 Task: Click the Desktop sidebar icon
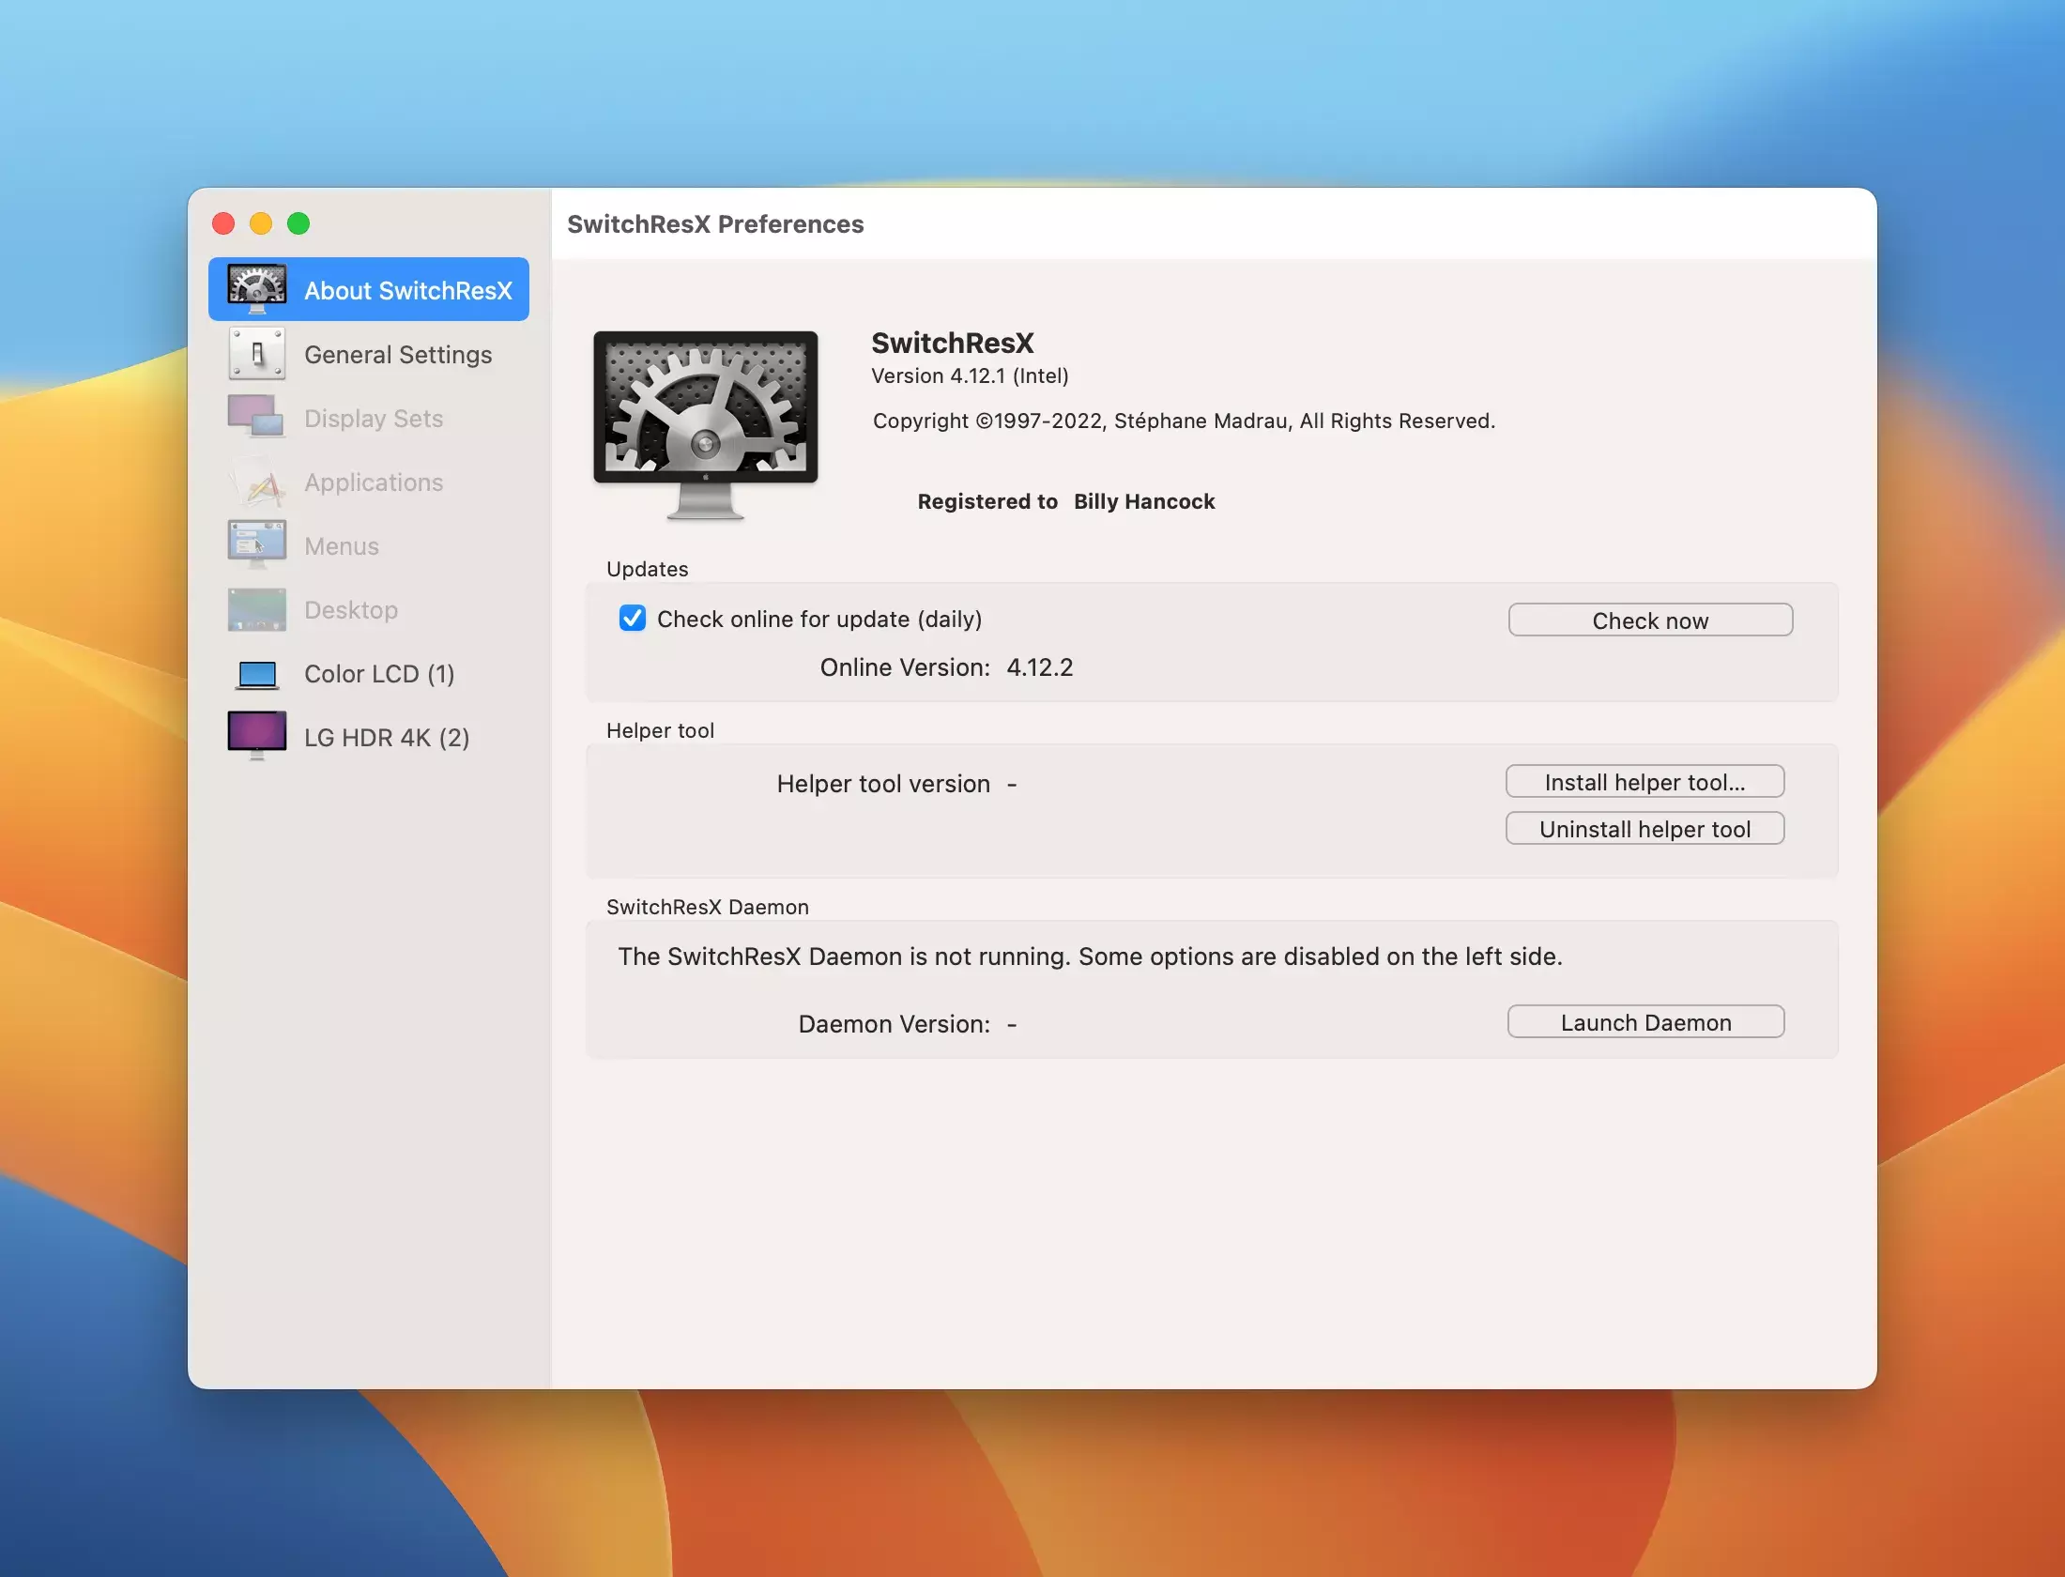click(x=256, y=609)
